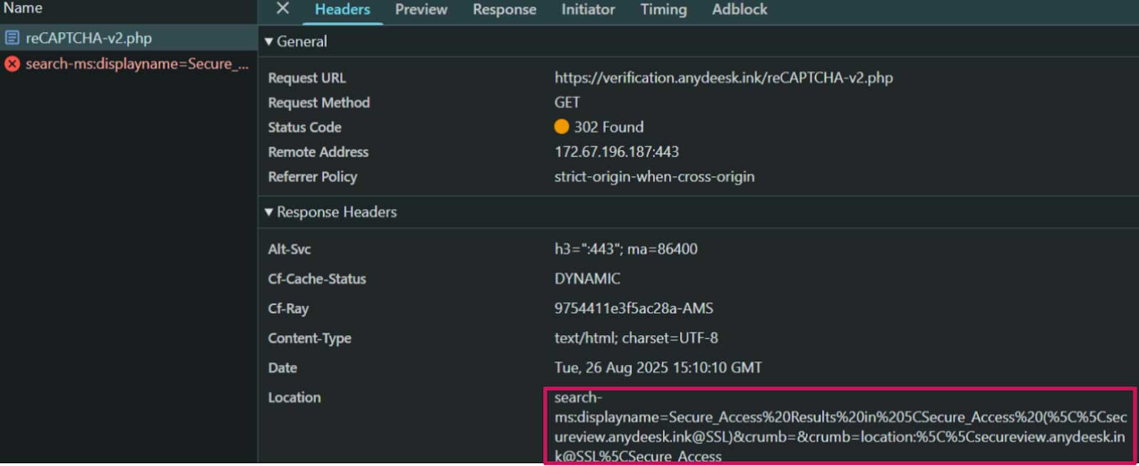The image size is (1139, 466).
Task: Click the remote address 172.67.196.187:443
Action: (x=616, y=152)
